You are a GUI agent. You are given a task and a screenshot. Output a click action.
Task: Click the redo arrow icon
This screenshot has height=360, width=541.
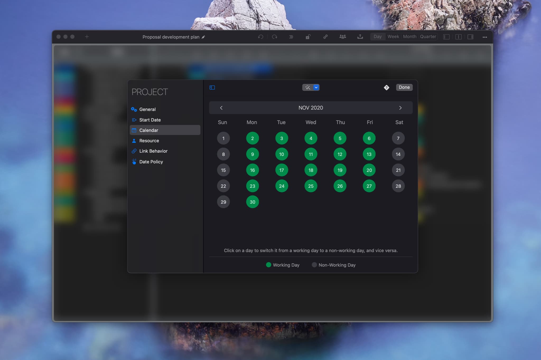pos(274,37)
